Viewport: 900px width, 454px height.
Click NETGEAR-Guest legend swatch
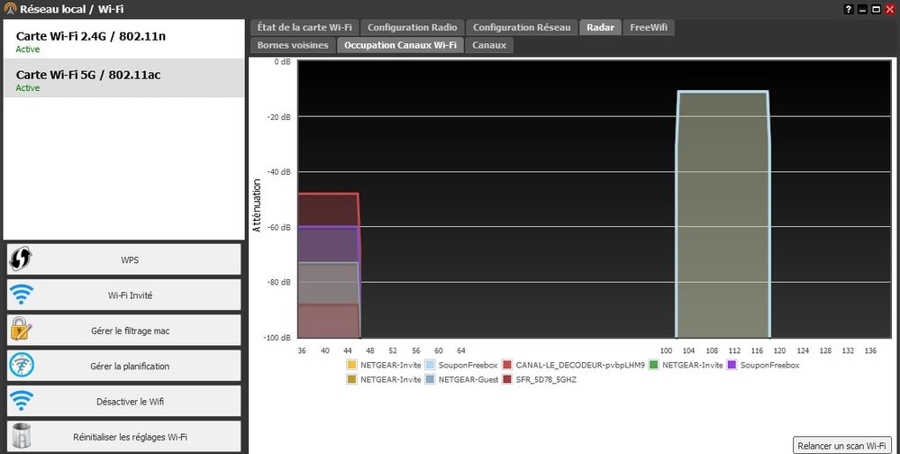[430, 379]
